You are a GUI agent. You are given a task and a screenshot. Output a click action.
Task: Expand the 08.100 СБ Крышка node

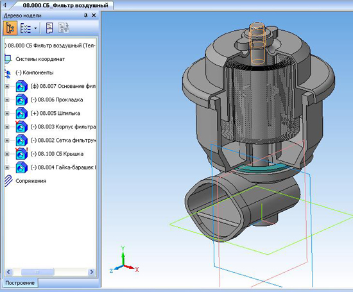7,154
